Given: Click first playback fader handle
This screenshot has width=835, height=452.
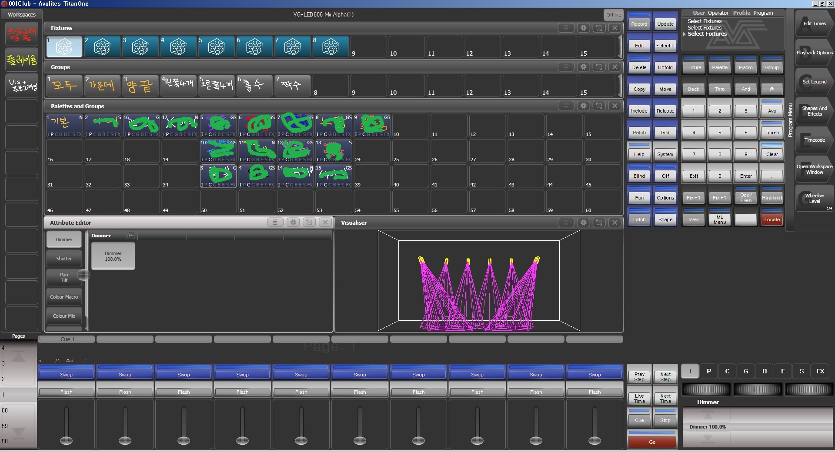Looking at the screenshot, I should pos(66,440).
